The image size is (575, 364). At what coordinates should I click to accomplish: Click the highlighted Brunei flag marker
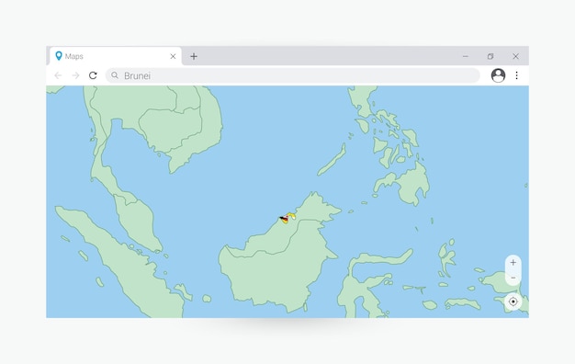coord(287,218)
